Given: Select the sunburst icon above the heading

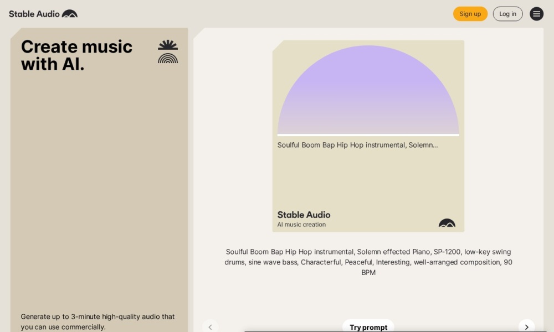Looking at the screenshot, I should point(167,44).
